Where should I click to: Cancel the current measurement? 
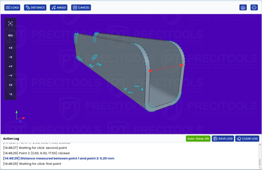81,8
